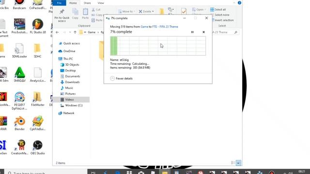Click the taskbar clock
Image resolution: width=310 pixels, height=174 pixels.
[x=302, y=172]
